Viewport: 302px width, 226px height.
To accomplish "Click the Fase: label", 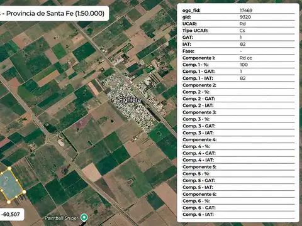I will click(x=188, y=51).
